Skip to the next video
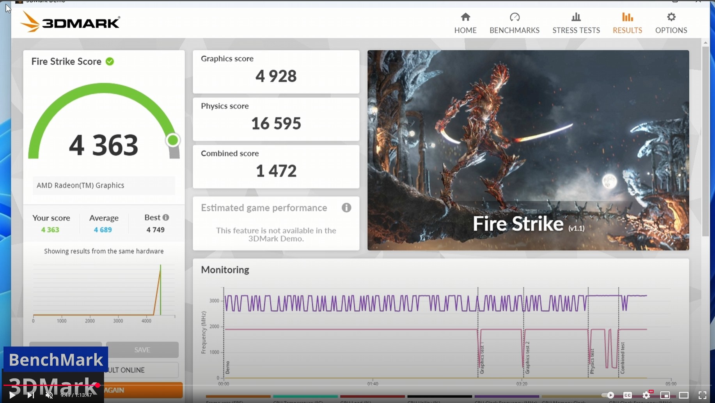Screen dimensions: 715x403 (30, 395)
